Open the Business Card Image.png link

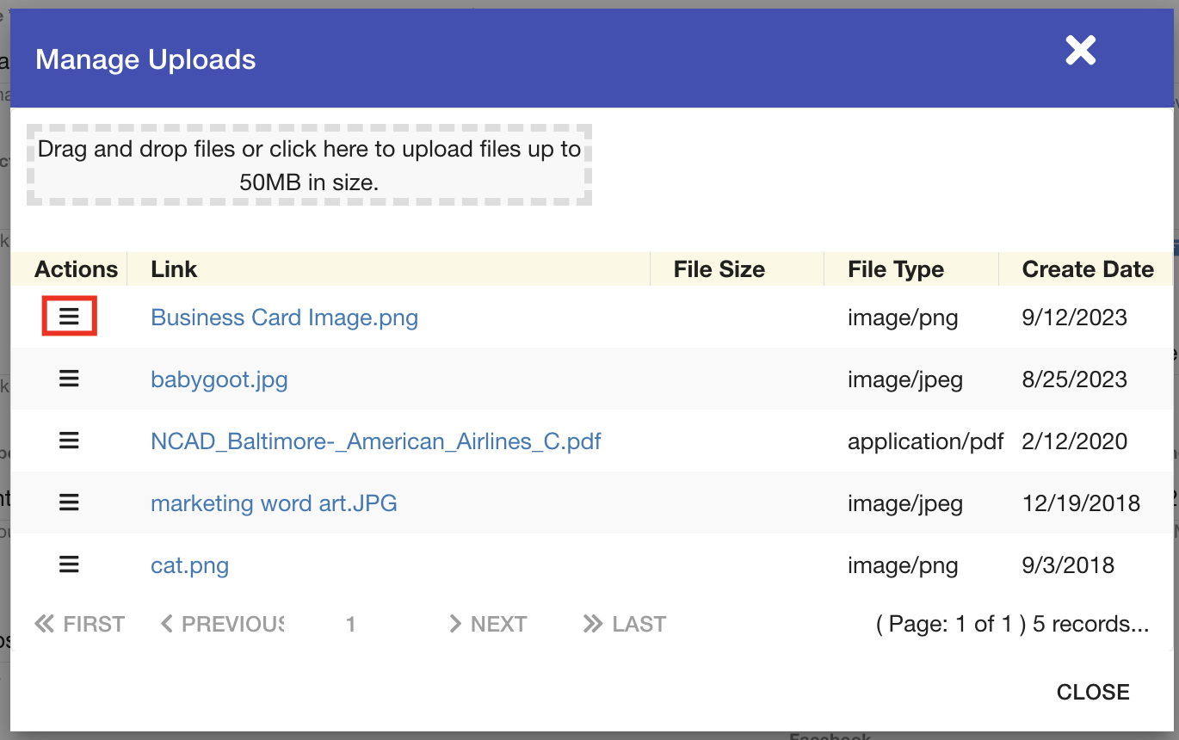click(x=284, y=318)
